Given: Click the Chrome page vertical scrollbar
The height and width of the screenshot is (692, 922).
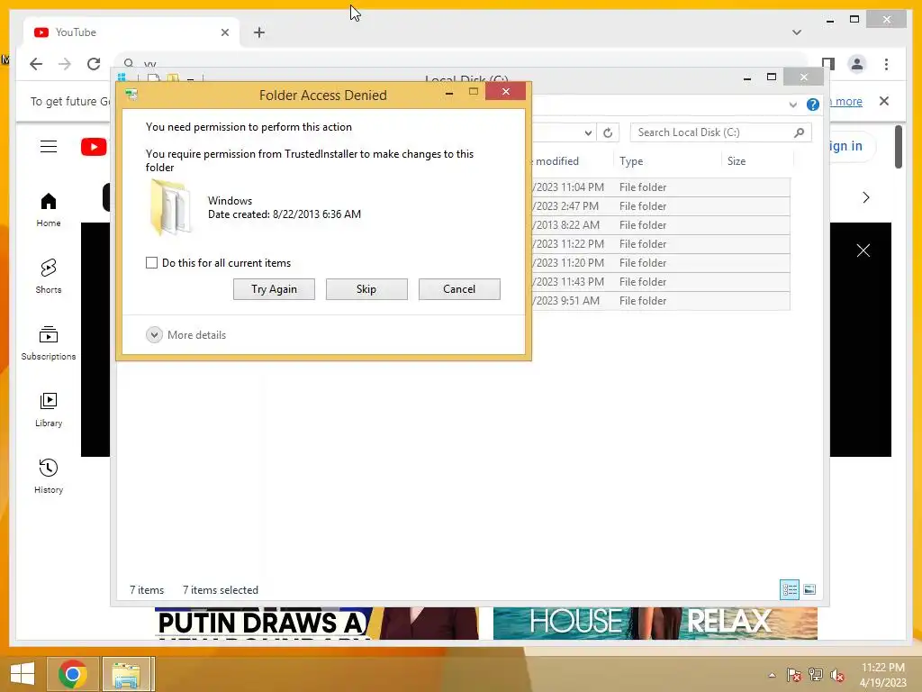Looking at the screenshot, I should pos(899,147).
